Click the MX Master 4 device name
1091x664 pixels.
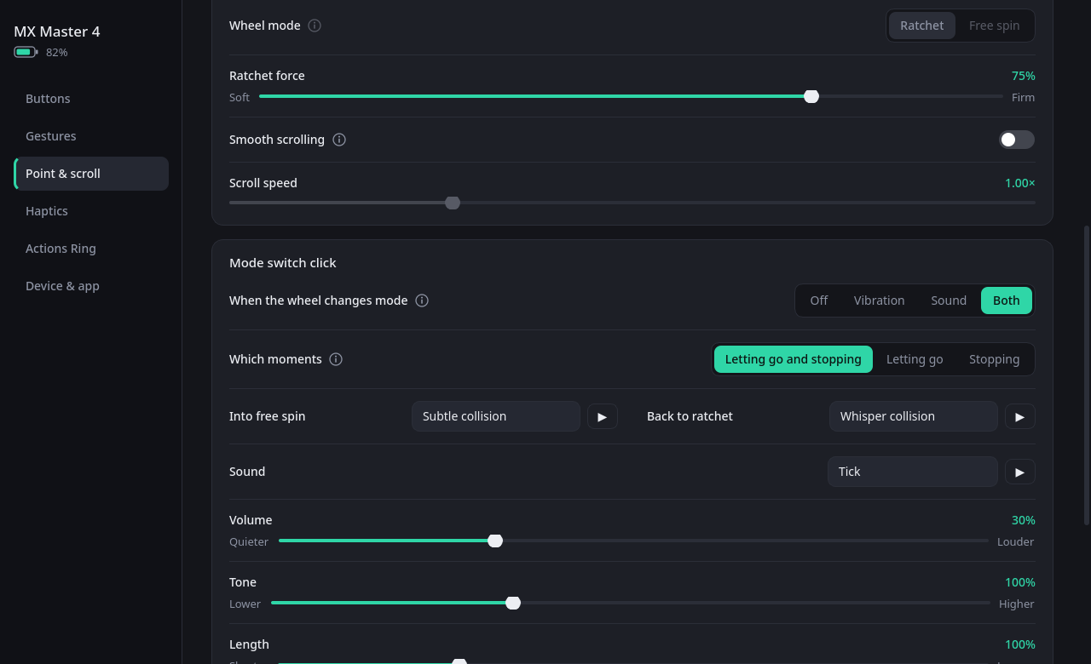(57, 31)
